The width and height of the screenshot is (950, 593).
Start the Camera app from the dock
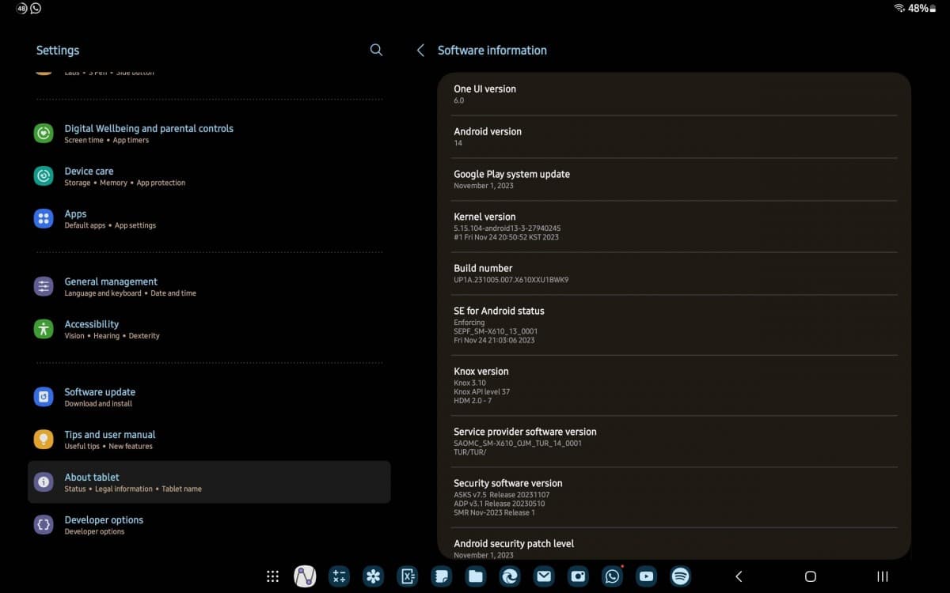(x=578, y=576)
